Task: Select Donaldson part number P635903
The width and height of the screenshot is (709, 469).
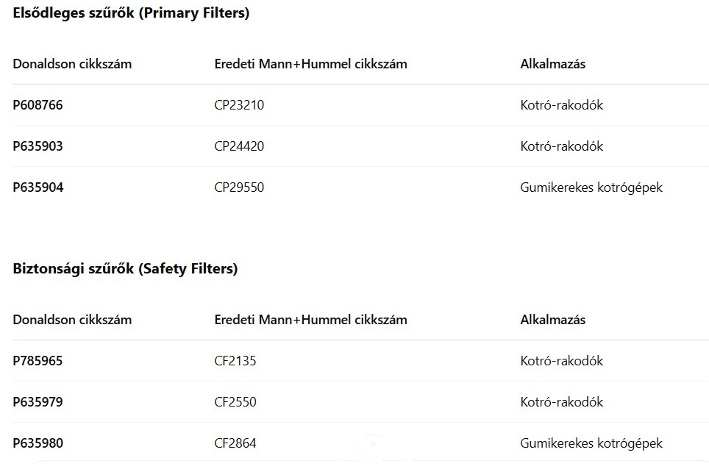Action: tap(38, 146)
